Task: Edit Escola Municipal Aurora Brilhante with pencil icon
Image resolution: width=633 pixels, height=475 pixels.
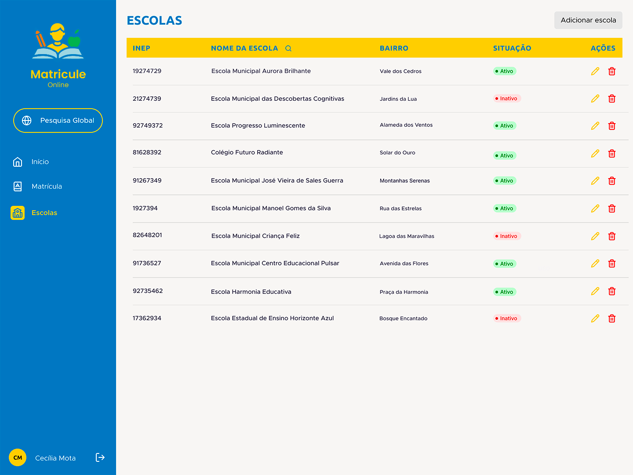Action: click(595, 71)
